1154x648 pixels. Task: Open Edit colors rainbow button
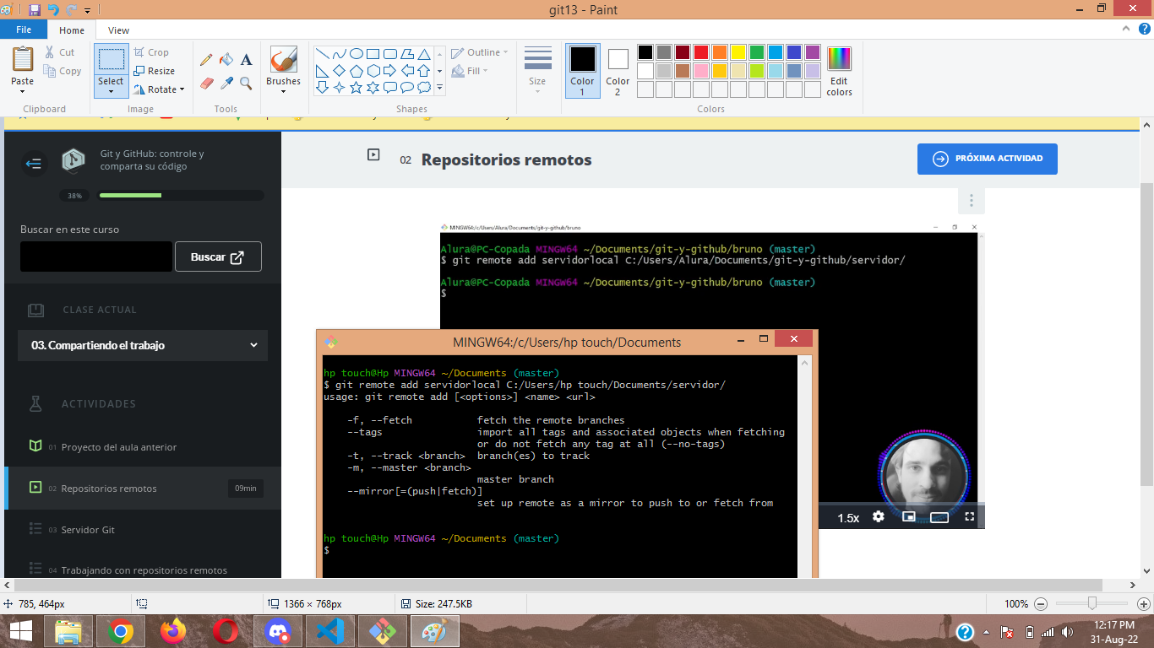pyautogui.click(x=839, y=72)
